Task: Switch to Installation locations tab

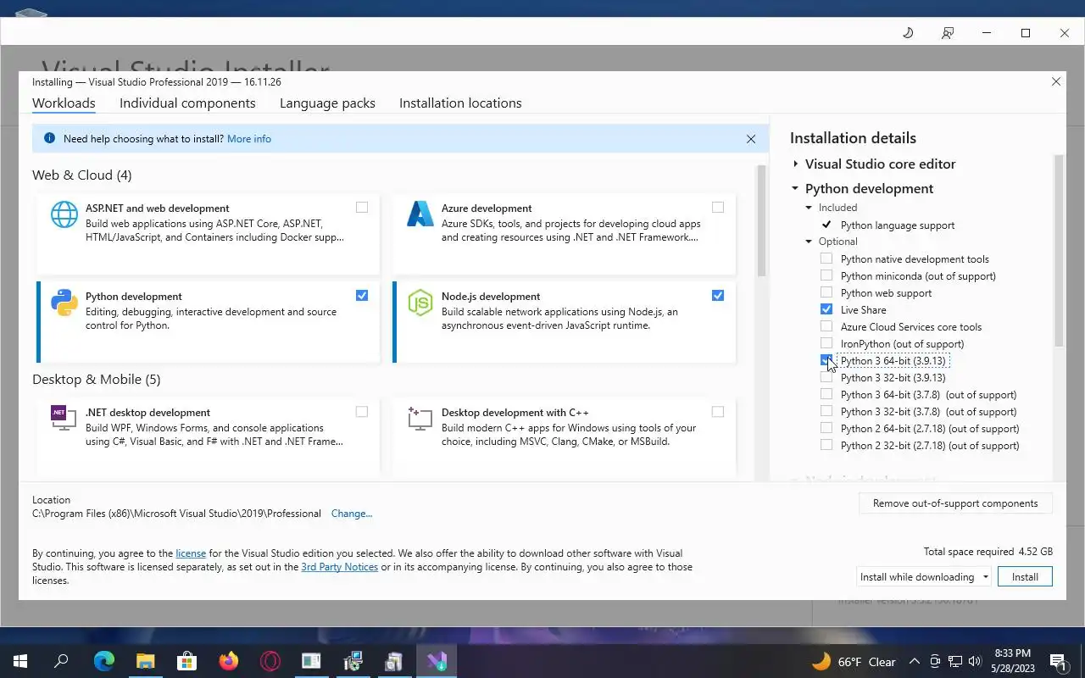Action: (x=460, y=103)
